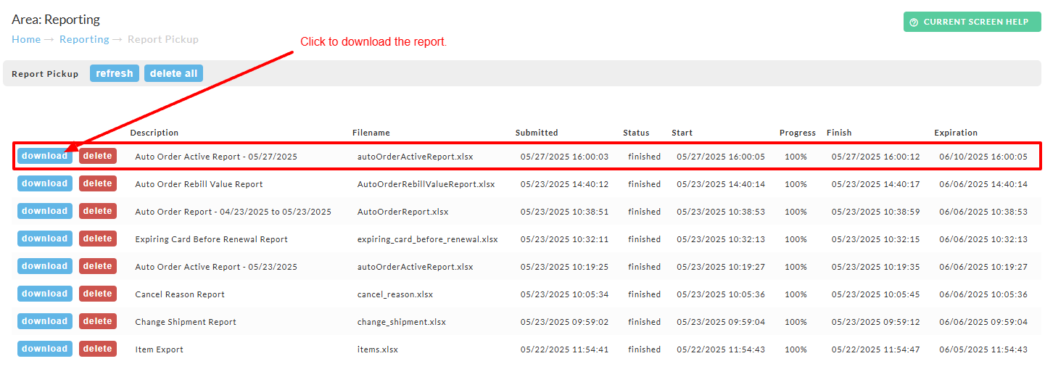This screenshot has height=385, width=1045.
Task: Click the refresh button
Action: 115,73
